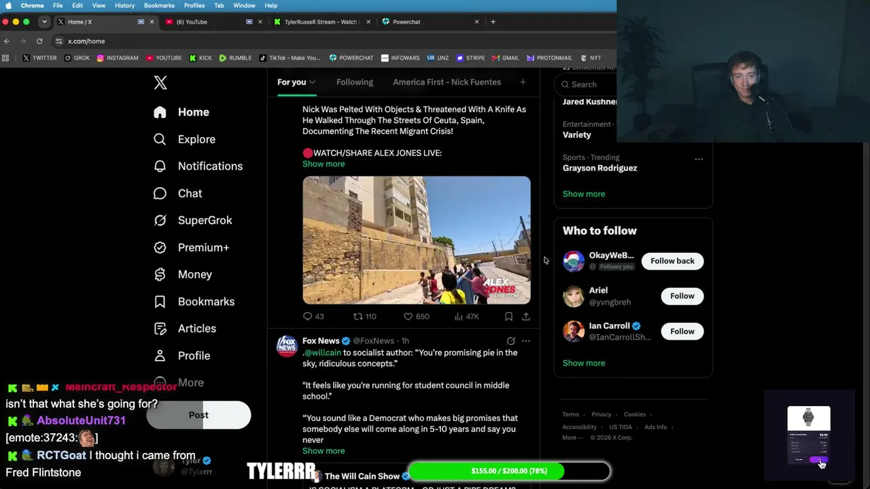Viewport: 870px width, 489px height.
Task: Follow back OkayWeB user
Action: pos(672,261)
